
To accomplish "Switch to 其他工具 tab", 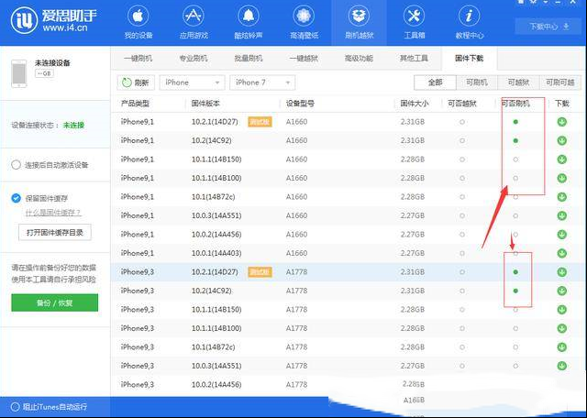I will click(x=414, y=59).
